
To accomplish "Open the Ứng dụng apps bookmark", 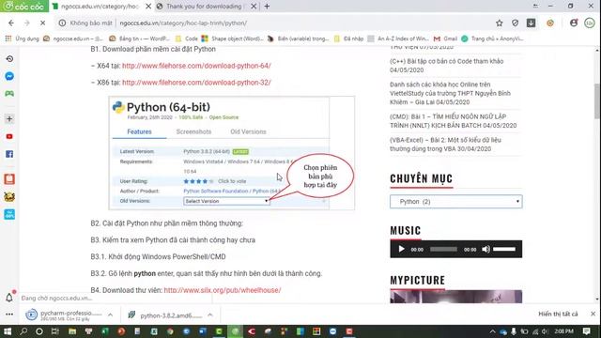I will click(x=23, y=38).
